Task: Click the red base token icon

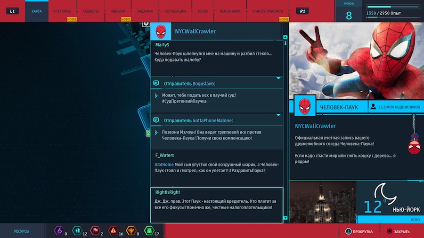Action: [x=95, y=231]
